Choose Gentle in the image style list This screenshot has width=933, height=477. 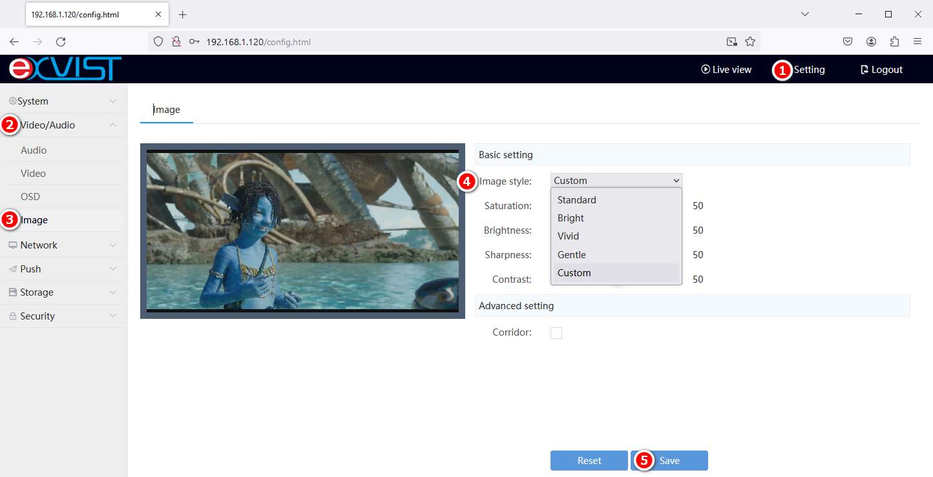(616, 254)
